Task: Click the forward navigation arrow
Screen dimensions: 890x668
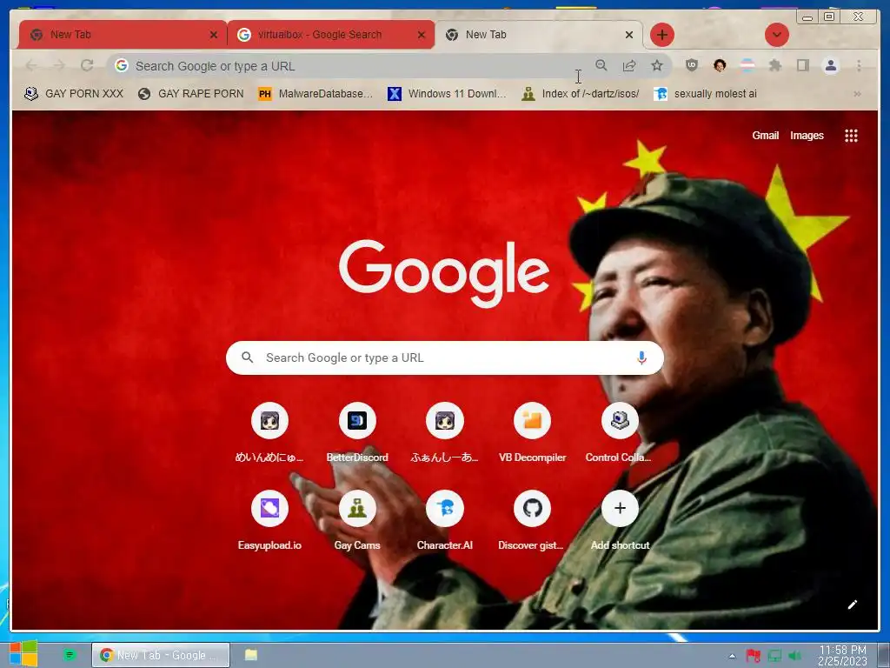Action: tap(59, 66)
